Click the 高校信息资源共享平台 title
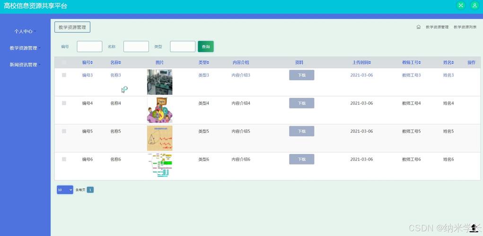483x236 pixels. [x=35, y=6]
